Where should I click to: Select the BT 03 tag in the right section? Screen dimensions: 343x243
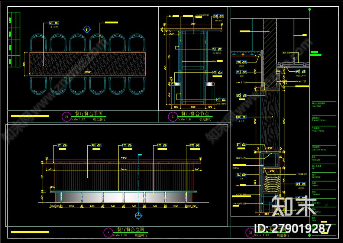[241, 145]
